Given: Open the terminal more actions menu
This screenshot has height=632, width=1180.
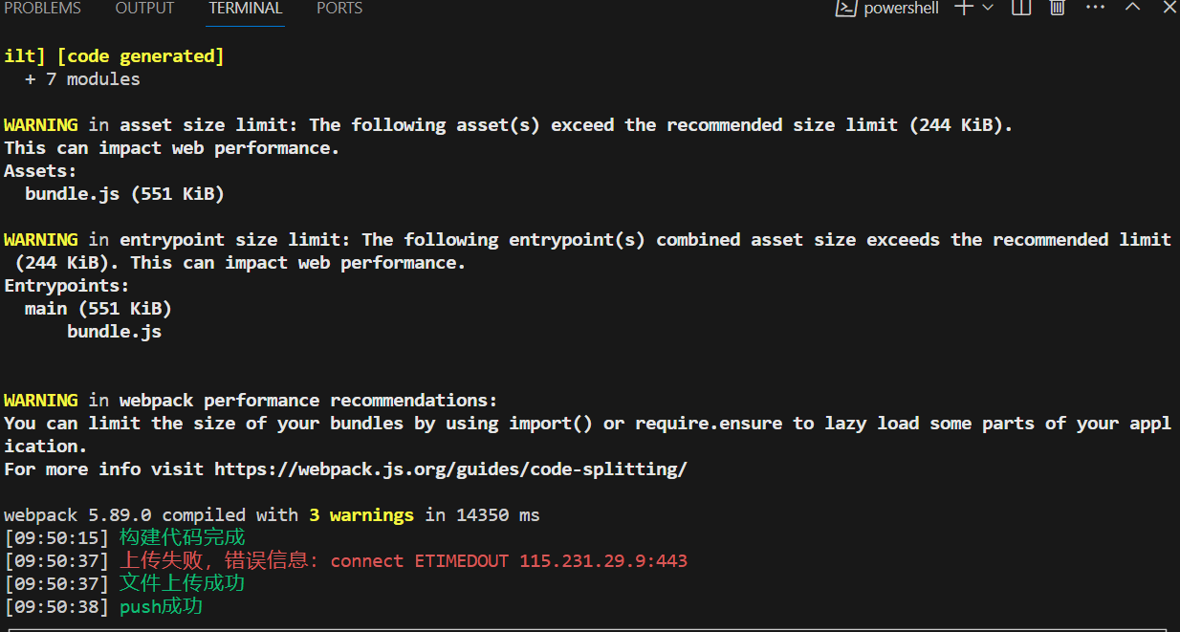Looking at the screenshot, I should [x=1096, y=8].
